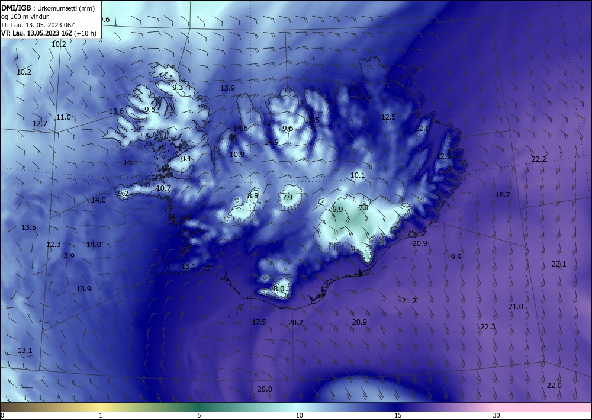Click the 19.9 value label
The width and height of the screenshot is (592, 420).
454,257
